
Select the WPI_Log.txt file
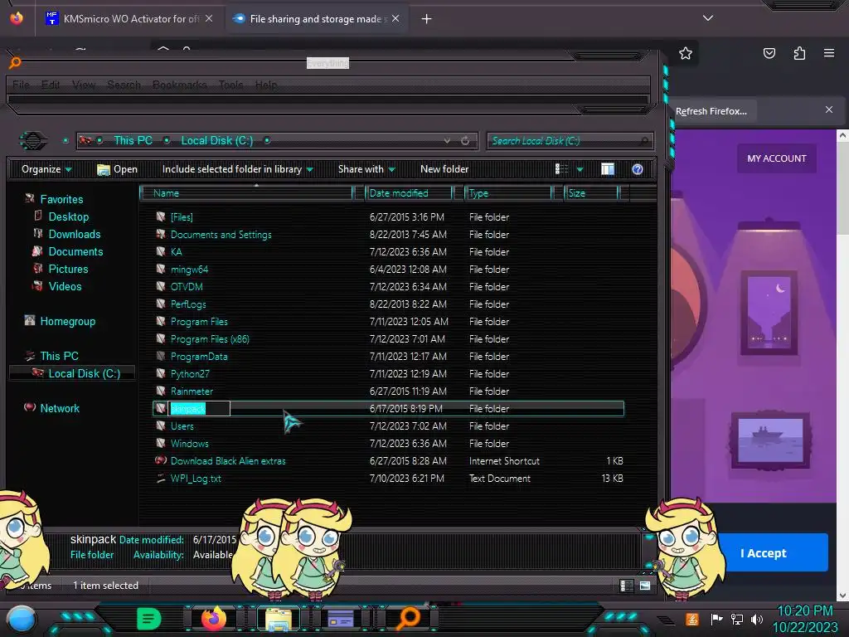[x=196, y=479]
